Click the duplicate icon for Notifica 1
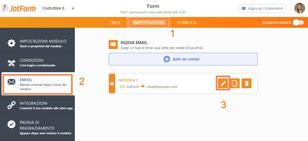Screen dimensions: 308x141 [x=235, y=83]
